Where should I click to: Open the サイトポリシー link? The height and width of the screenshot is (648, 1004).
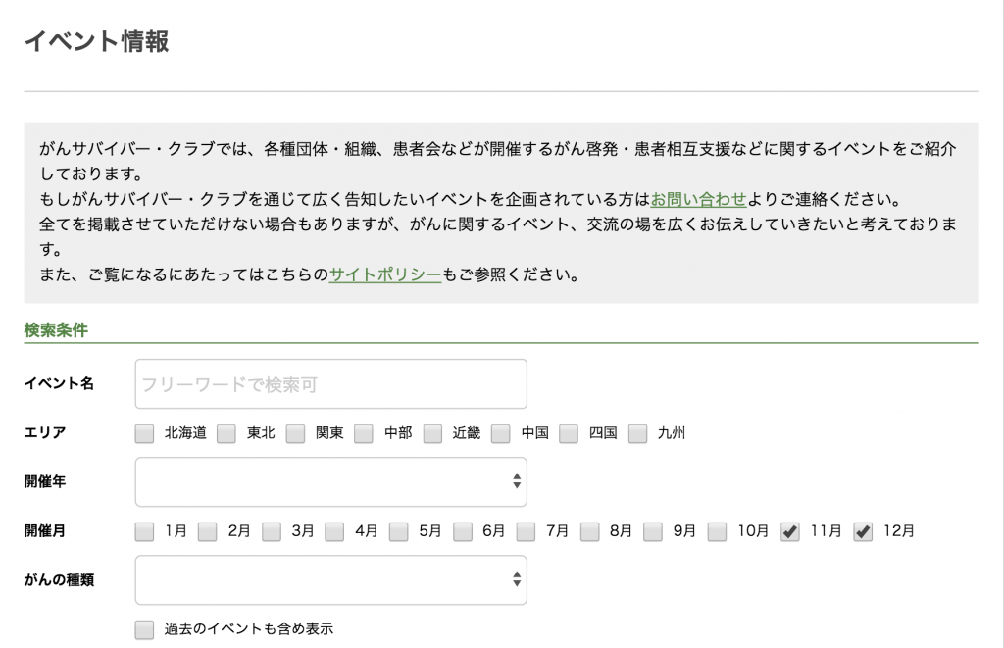tap(384, 274)
